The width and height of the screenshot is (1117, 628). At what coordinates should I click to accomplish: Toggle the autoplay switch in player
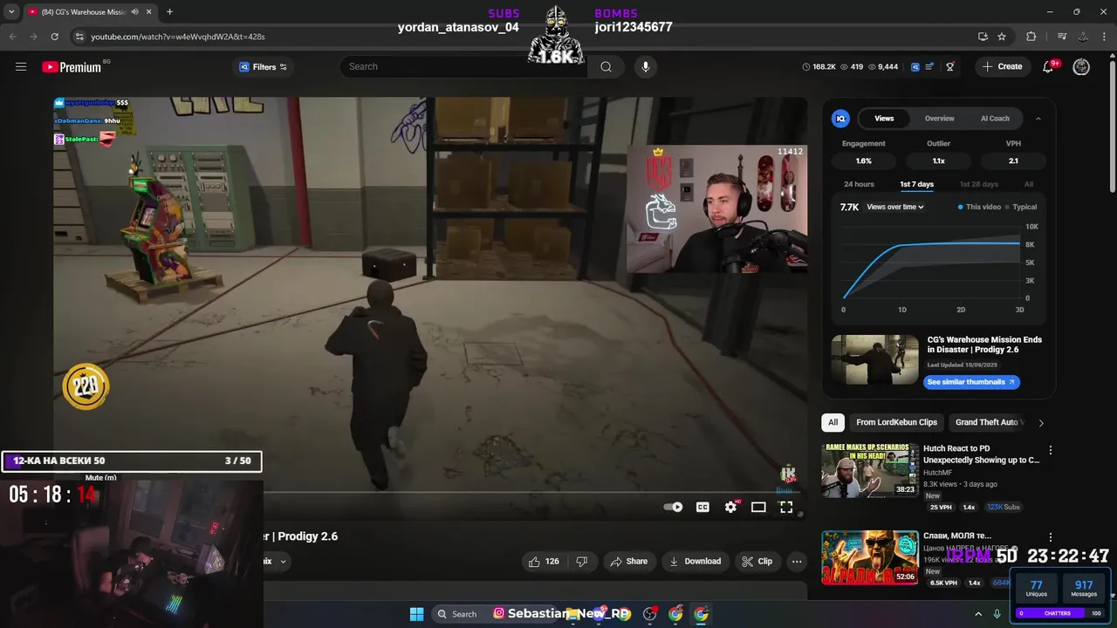(x=673, y=507)
